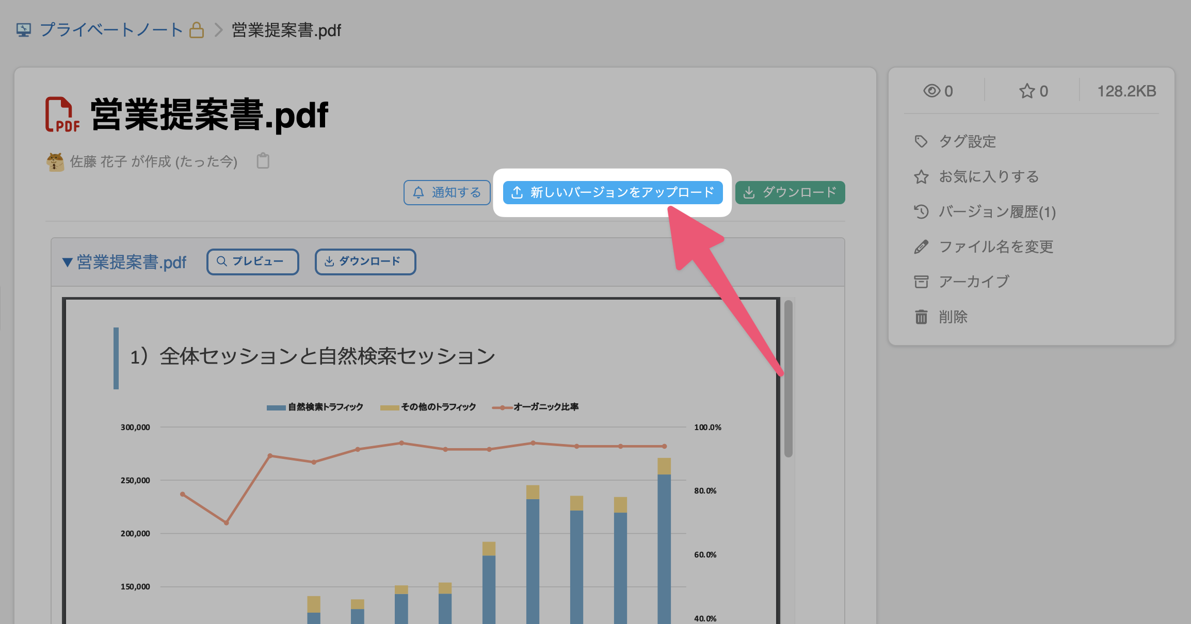Click the outlined ダウンロード button by プレビュー
1191x624 pixels.
[x=365, y=261]
